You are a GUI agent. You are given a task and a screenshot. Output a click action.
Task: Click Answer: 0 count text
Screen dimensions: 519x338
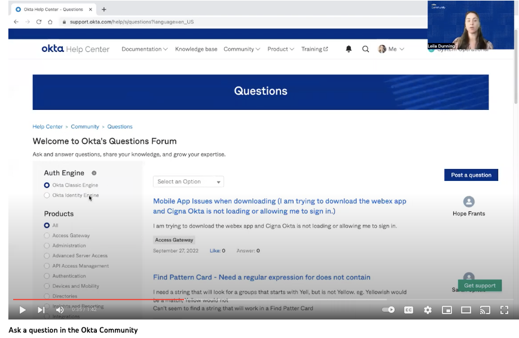pos(248,251)
